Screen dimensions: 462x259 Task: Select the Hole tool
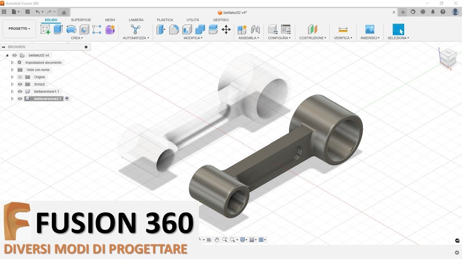click(84, 29)
